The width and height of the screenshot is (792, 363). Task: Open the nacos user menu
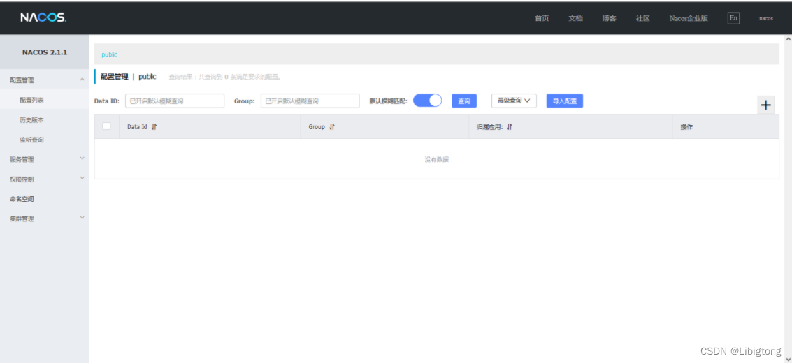pyautogui.click(x=765, y=19)
